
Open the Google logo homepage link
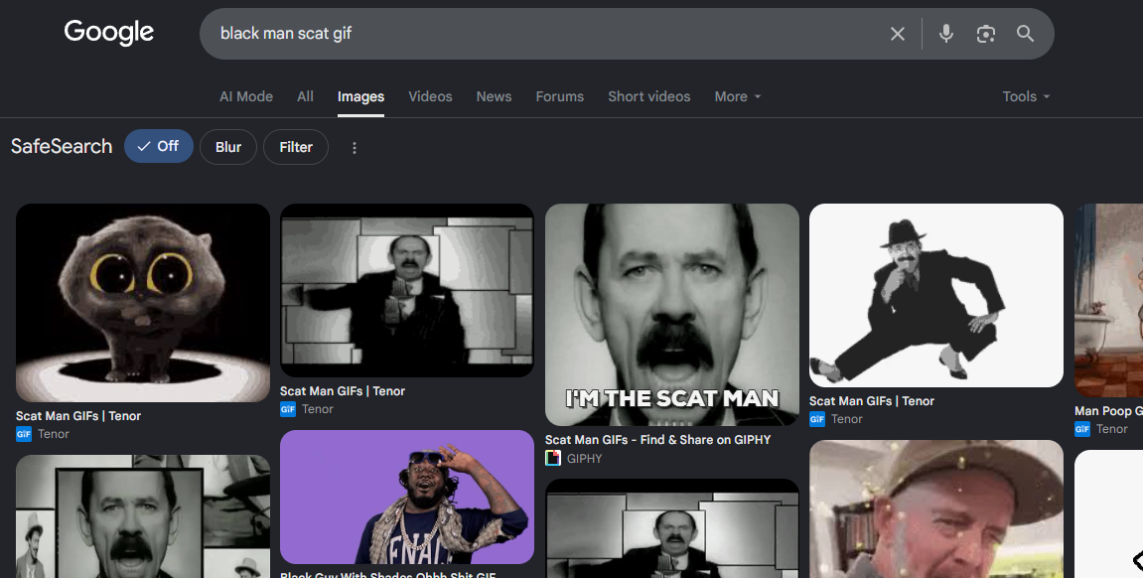pos(108,33)
